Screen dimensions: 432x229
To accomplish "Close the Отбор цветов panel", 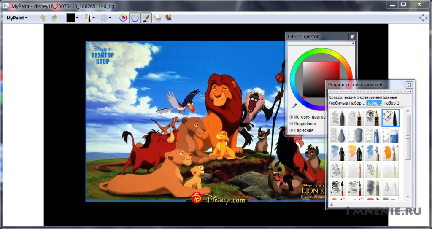I will [x=352, y=37].
